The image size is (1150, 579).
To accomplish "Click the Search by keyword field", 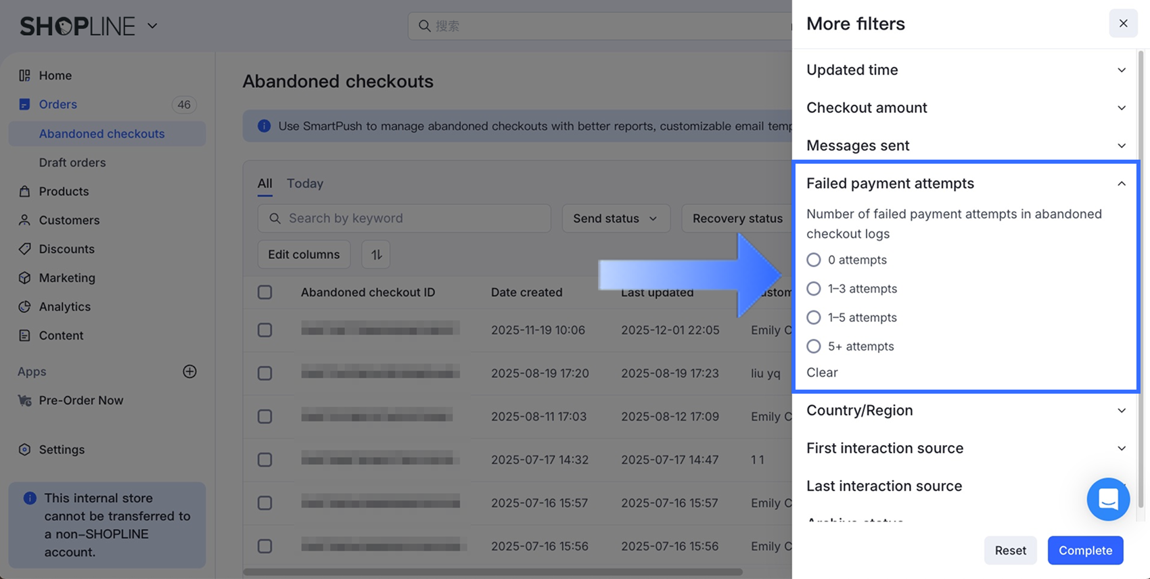I will click(405, 218).
